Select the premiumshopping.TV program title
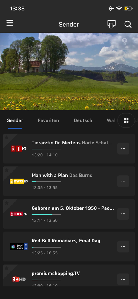Image resolution: width=138 pixels, height=299 pixels. (x=56, y=274)
